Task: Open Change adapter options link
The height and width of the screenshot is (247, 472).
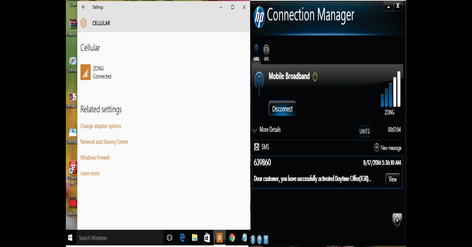Action: click(x=101, y=126)
